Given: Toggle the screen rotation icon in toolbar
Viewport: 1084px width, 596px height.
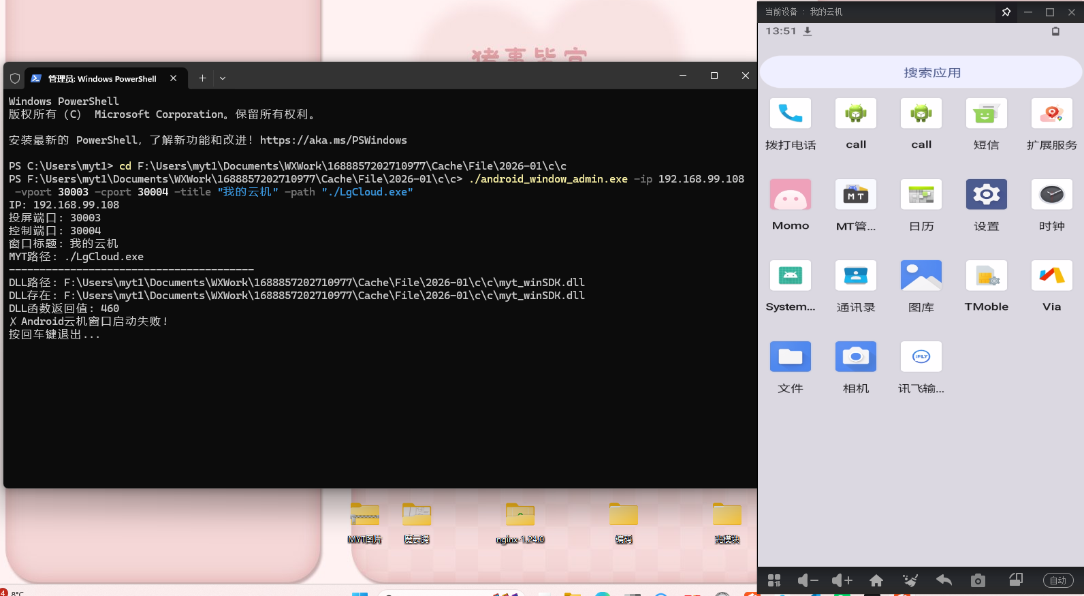Looking at the screenshot, I should (1015, 580).
